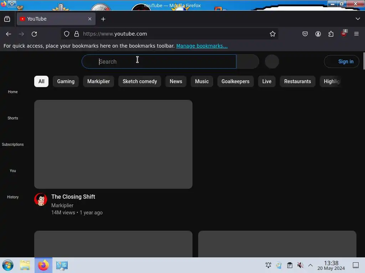The height and width of the screenshot is (273, 365).
Task: Open The Closing Shift video thumbnail
Action: pos(113,144)
